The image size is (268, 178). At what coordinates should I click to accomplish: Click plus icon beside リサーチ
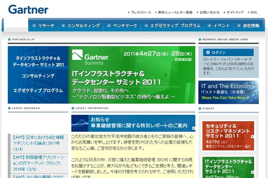click(34, 25)
